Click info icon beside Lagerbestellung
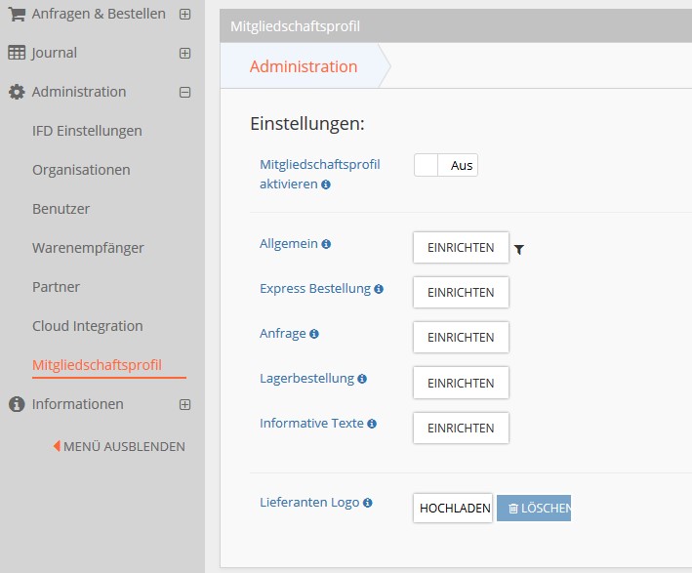This screenshot has height=573, width=692. point(362,379)
